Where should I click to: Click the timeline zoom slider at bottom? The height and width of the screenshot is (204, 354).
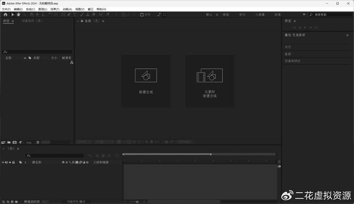point(137,202)
